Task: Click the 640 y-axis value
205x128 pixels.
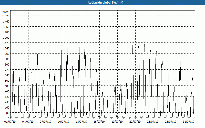Action: tap(7, 75)
